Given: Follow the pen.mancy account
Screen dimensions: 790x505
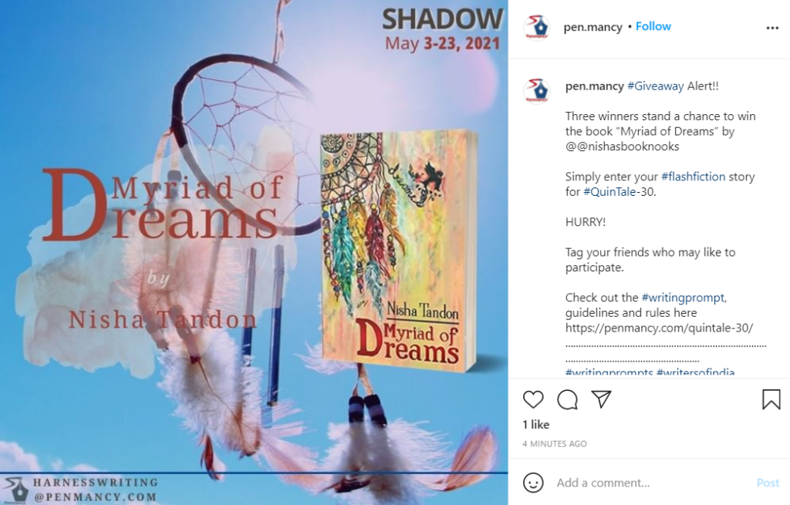Looking at the screenshot, I should click(x=653, y=26).
